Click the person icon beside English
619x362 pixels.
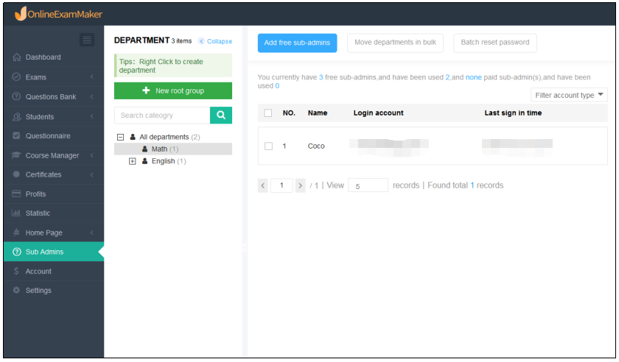pyautogui.click(x=145, y=161)
